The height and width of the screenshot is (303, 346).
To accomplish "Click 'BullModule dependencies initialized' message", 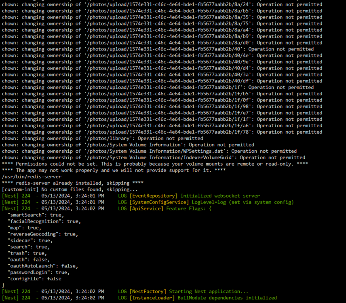I will (227, 298).
